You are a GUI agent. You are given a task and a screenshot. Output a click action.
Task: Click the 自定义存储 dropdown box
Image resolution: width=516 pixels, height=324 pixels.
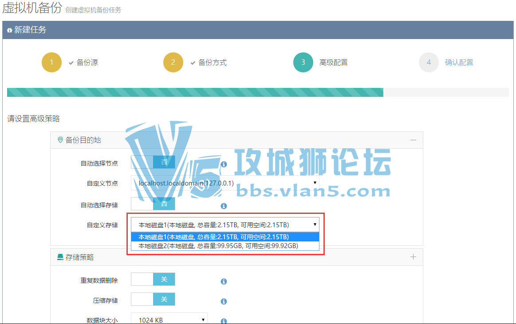coord(225,225)
